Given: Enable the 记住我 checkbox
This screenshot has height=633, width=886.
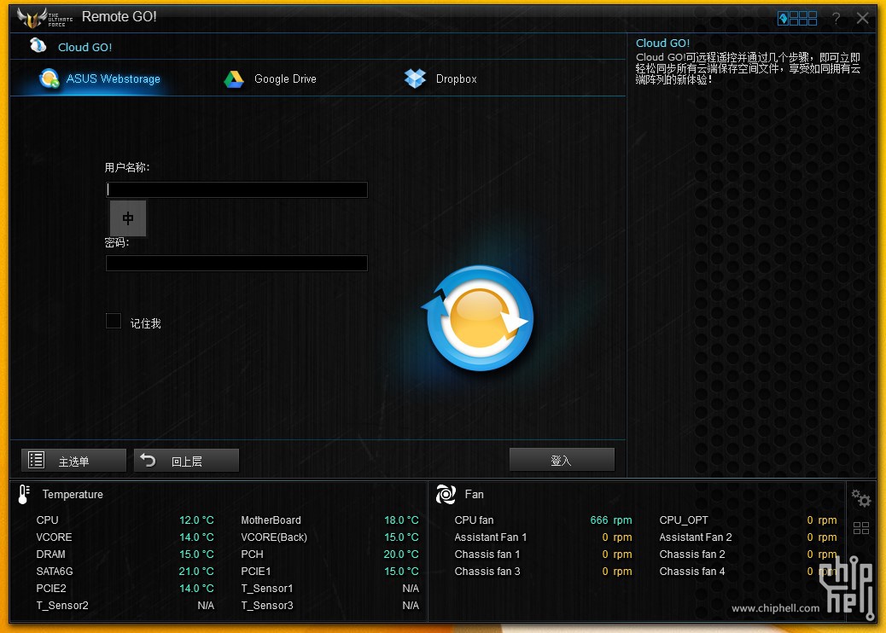Looking at the screenshot, I should click(114, 321).
